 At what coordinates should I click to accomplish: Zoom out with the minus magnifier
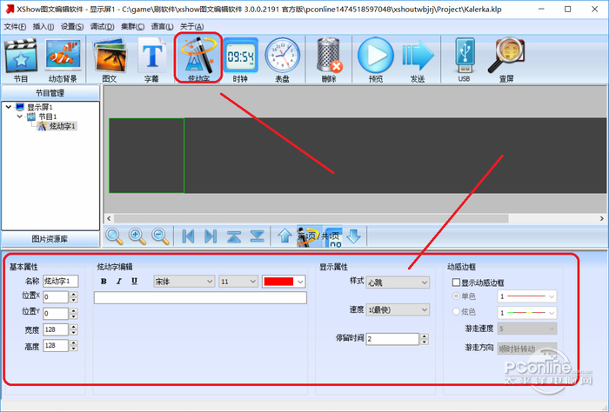pos(160,236)
